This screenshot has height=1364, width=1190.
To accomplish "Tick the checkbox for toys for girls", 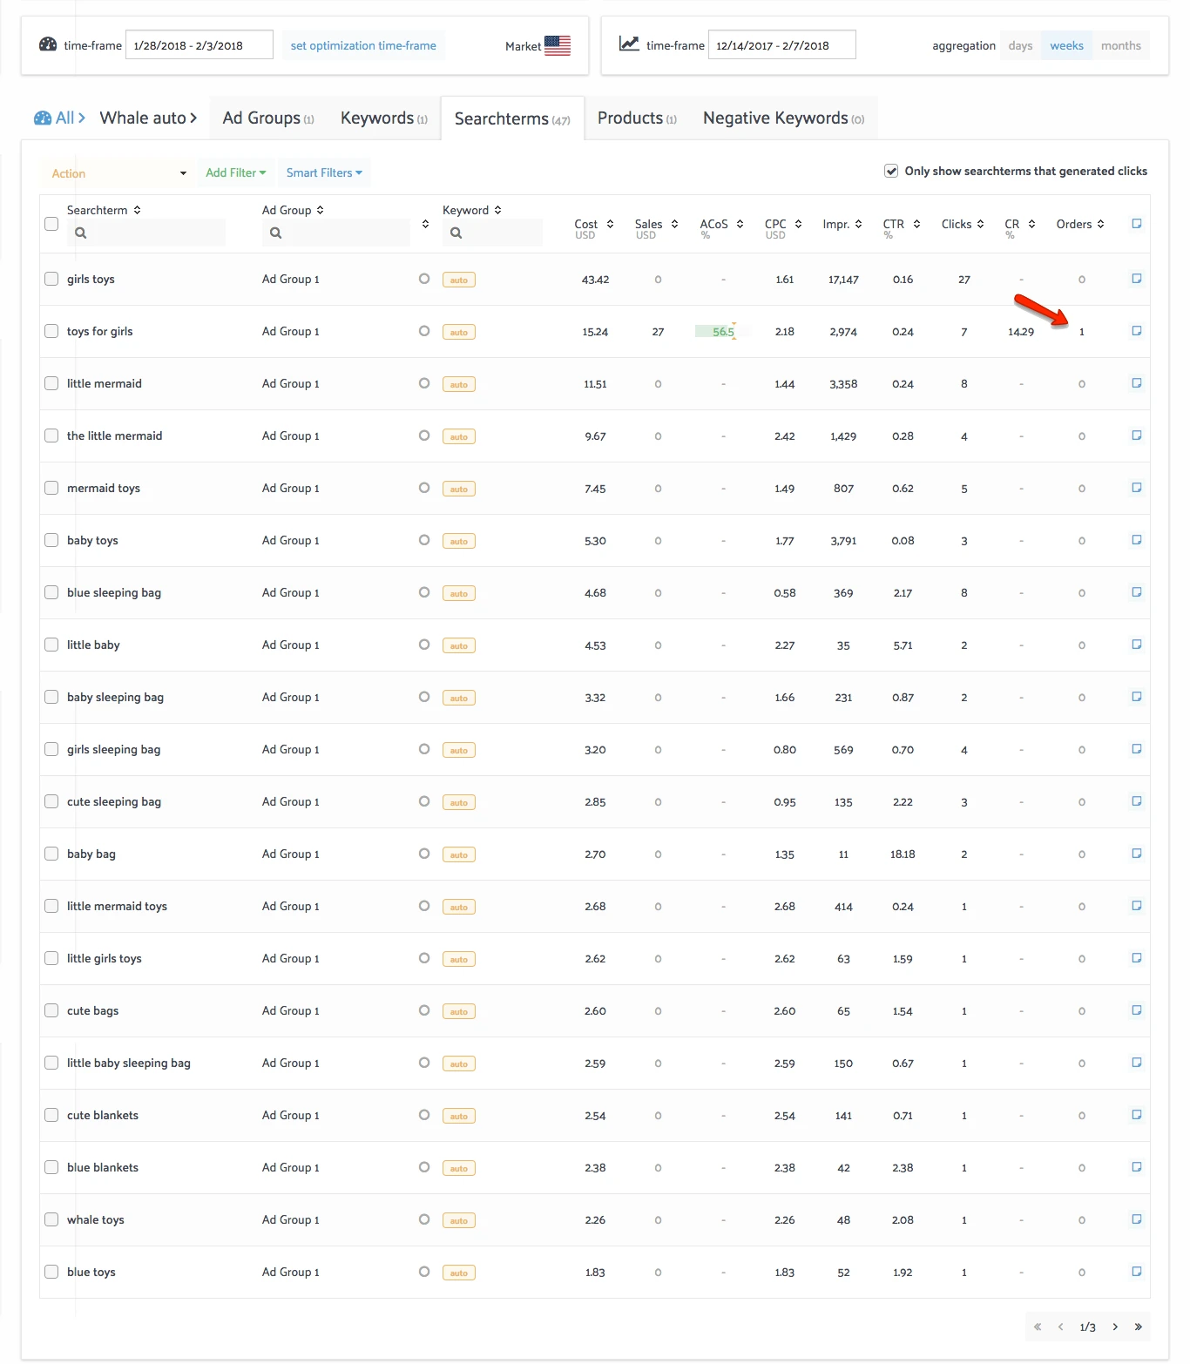I will [x=51, y=331].
